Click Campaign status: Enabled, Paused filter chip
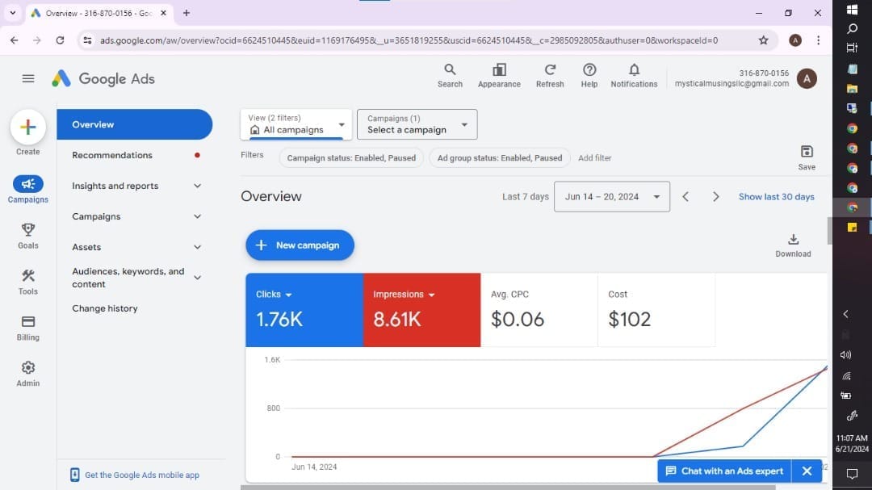This screenshot has width=872, height=490. click(x=351, y=158)
